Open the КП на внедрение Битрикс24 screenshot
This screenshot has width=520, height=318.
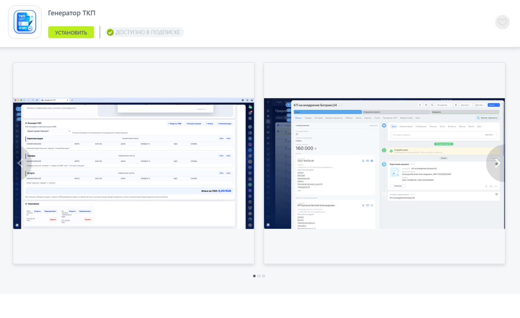tap(384, 163)
